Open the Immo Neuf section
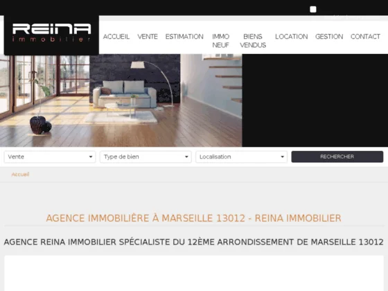The width and height of the screenshot is (388, 291). point(221,41)
